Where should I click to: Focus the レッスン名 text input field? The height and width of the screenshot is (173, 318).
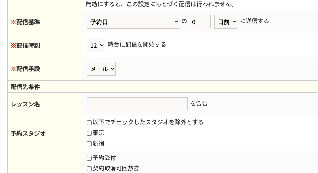[137, 104]
